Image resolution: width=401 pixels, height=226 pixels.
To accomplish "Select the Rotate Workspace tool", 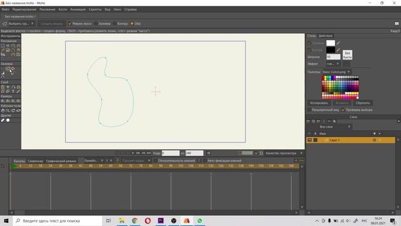I will [13, 110].
